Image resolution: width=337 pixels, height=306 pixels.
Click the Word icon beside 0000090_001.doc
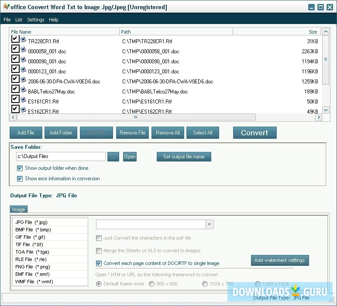click(23, 60)
